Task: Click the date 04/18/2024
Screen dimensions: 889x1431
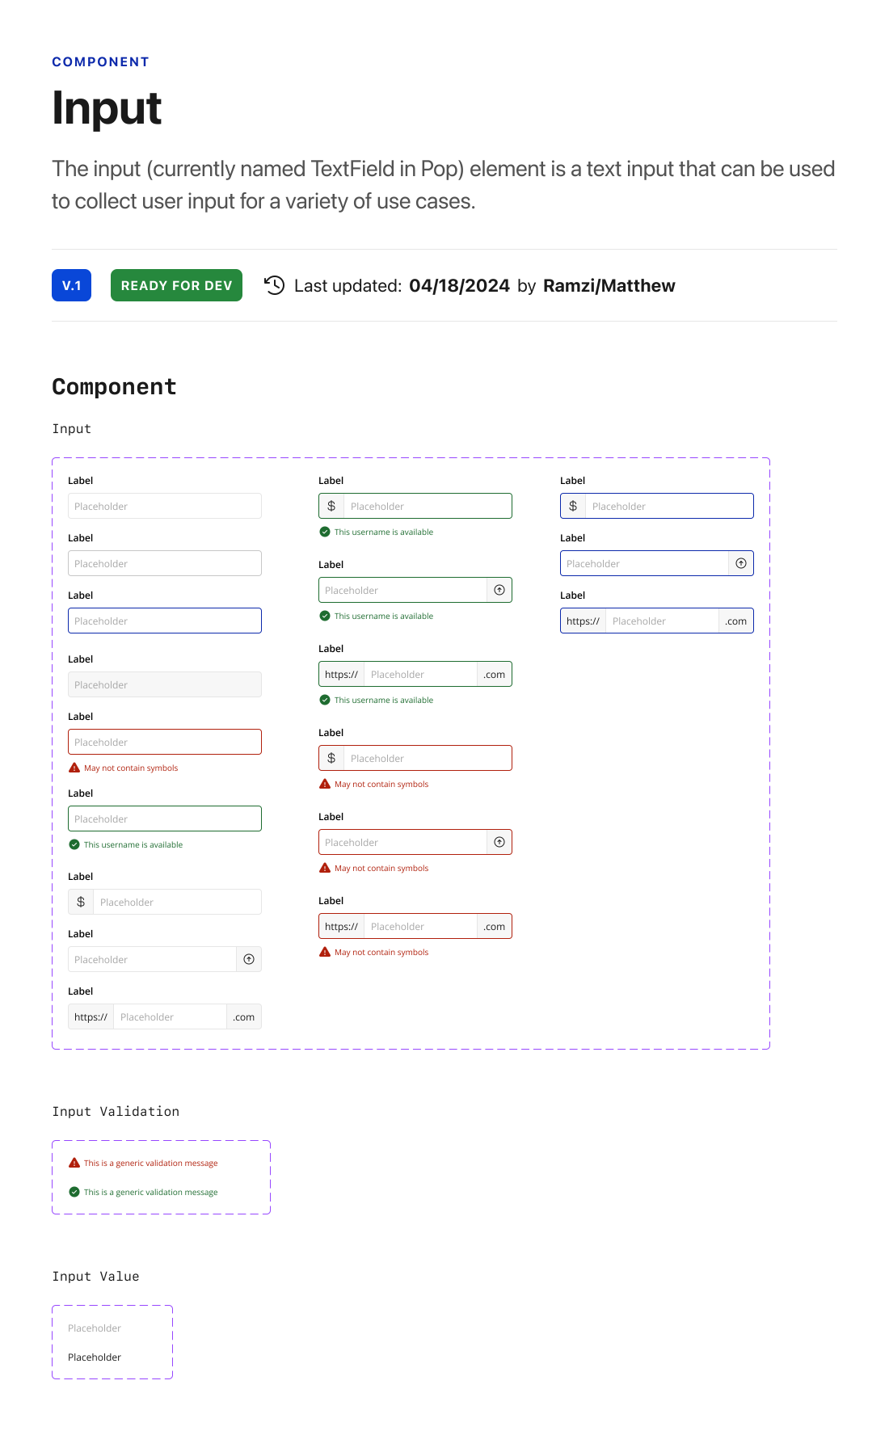Action: tap(459, 285)
